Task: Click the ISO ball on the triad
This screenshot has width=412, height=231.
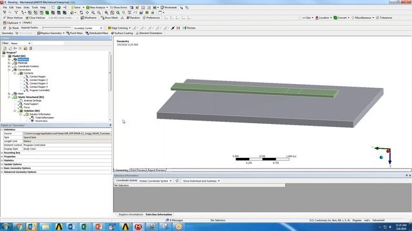Action: coord(381,157)
